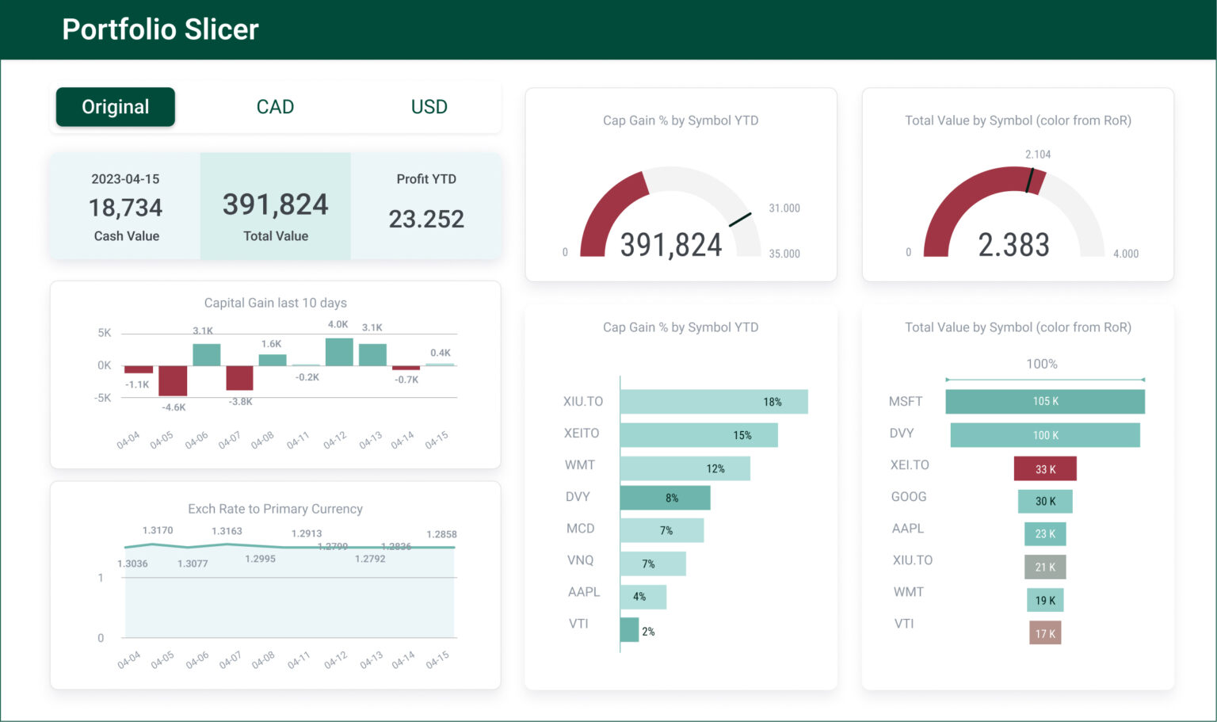Select the -4.6K red bar on 04-05
This screenshot has width=1217, height=722.
pyautogui.click(x=174, y=381)
